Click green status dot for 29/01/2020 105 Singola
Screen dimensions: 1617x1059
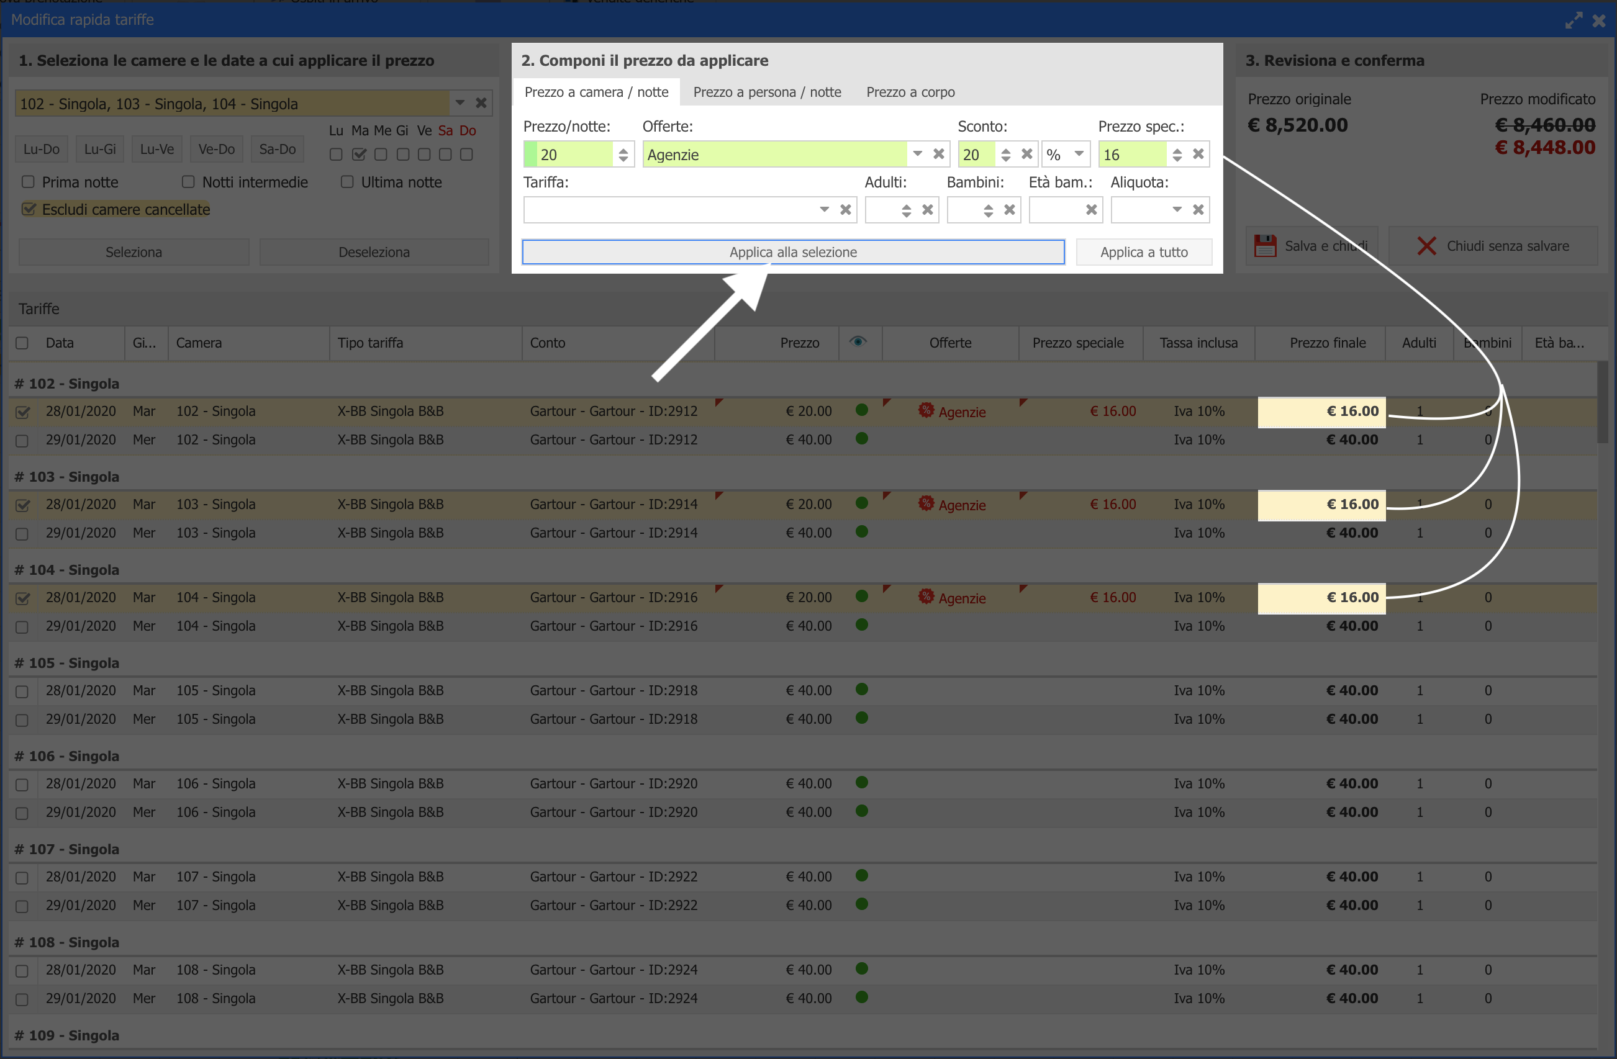pos(861,718)
